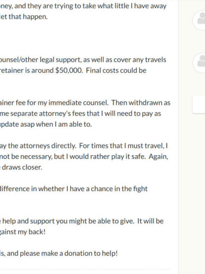
Task: Click the text "update asap when I am able to."
Action: [46, 124]
